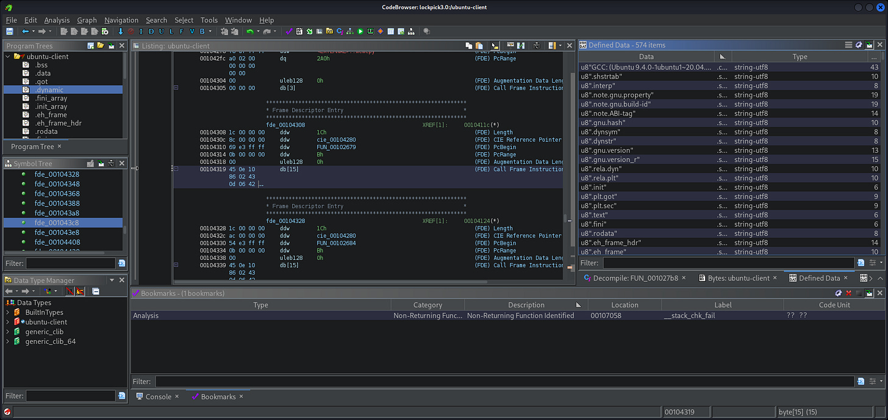
Task: Click the Define Data 'D' toolbar icon
Action: click(x=151, y=31)
